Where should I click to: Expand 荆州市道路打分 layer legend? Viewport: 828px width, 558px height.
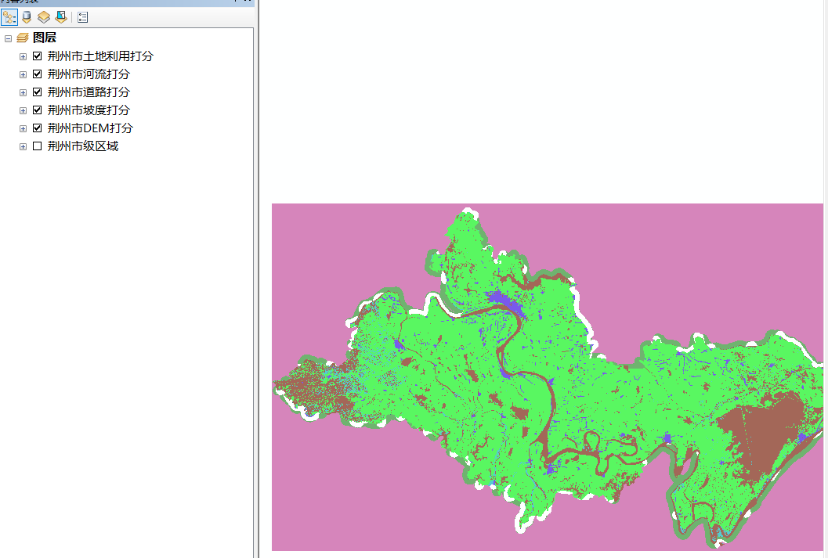click(23, 92)
